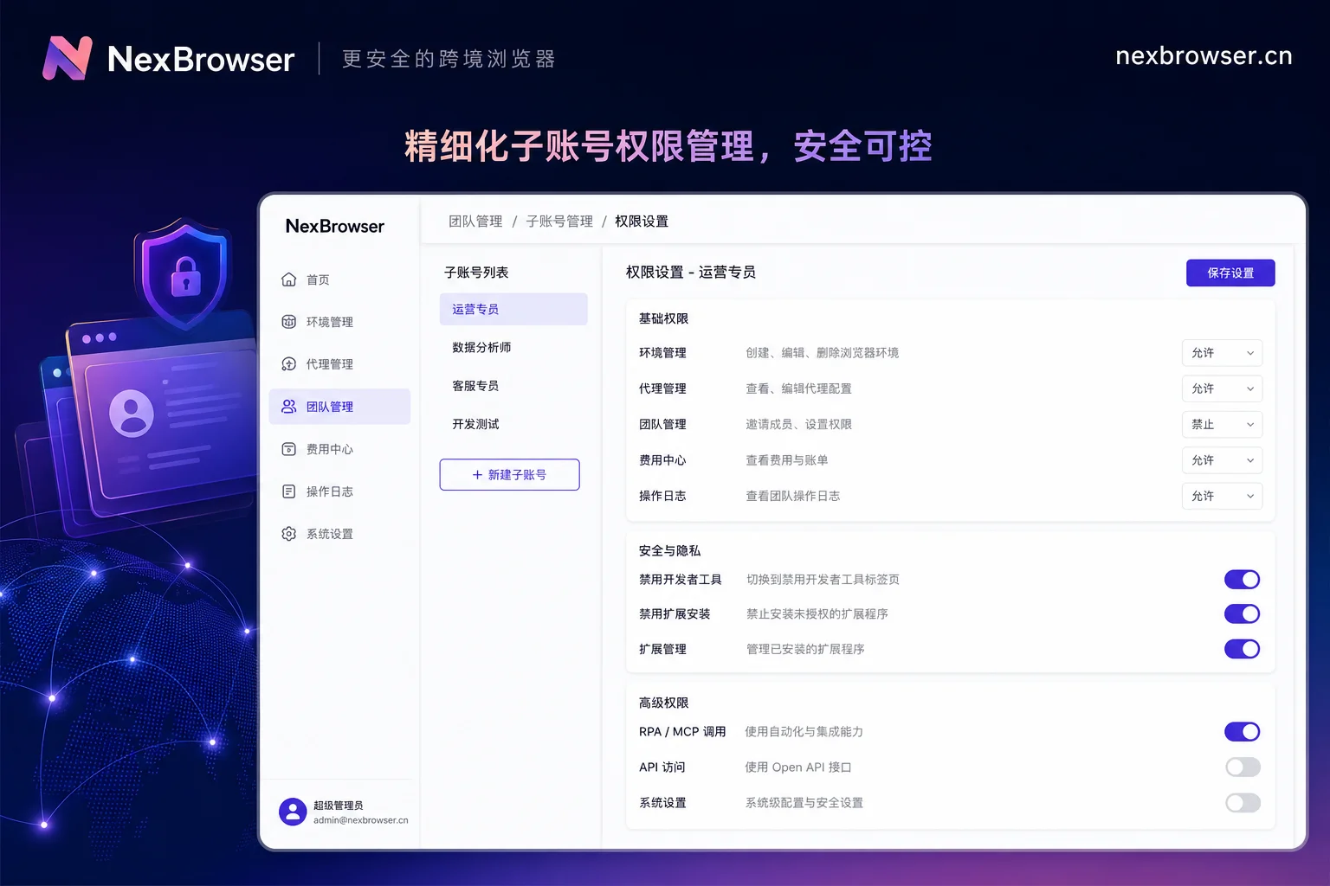Viewport: 1330px width, 886px height.
Task: Click the 保存设置 button
Action: 1230,273
